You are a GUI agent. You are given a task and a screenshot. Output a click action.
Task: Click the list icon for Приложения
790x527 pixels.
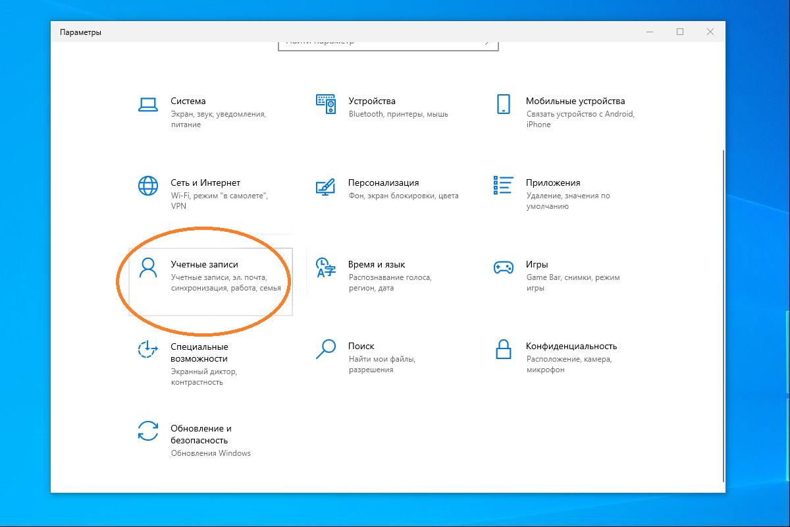[504, 186]
